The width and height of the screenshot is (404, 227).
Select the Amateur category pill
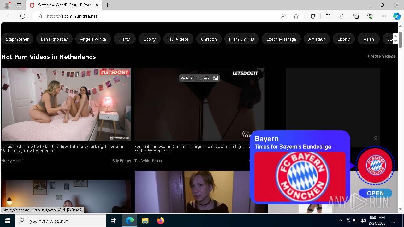point(317,39)
